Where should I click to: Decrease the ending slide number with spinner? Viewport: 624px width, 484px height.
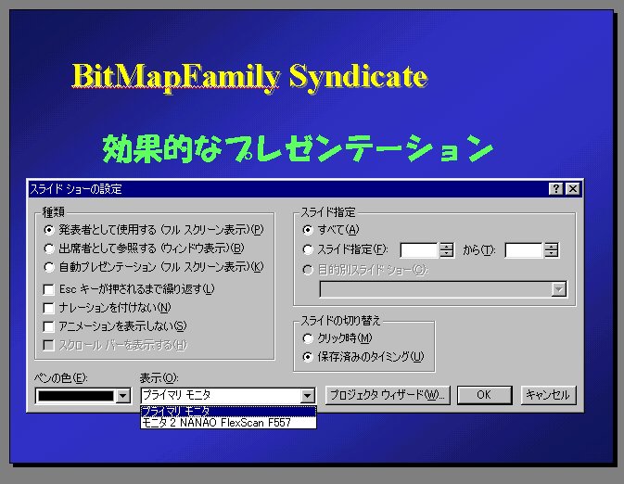pyautogui.click(x=552, y=253)
